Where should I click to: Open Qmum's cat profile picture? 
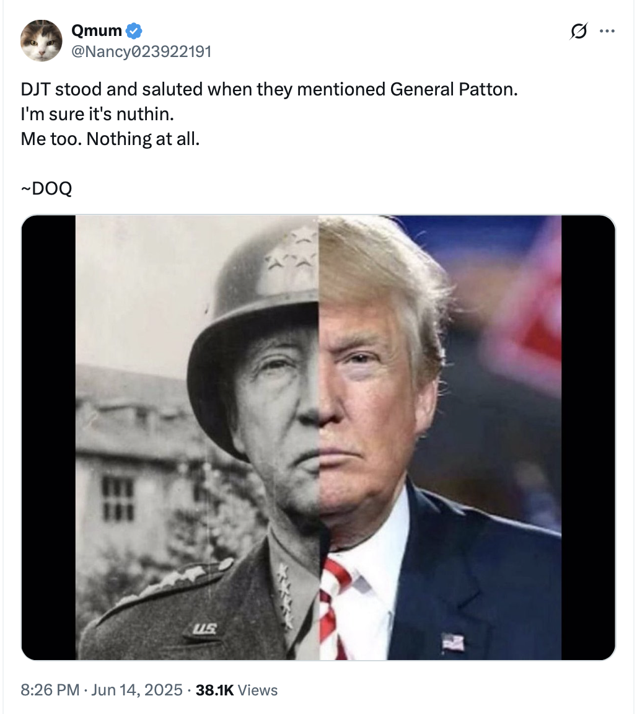42,40
